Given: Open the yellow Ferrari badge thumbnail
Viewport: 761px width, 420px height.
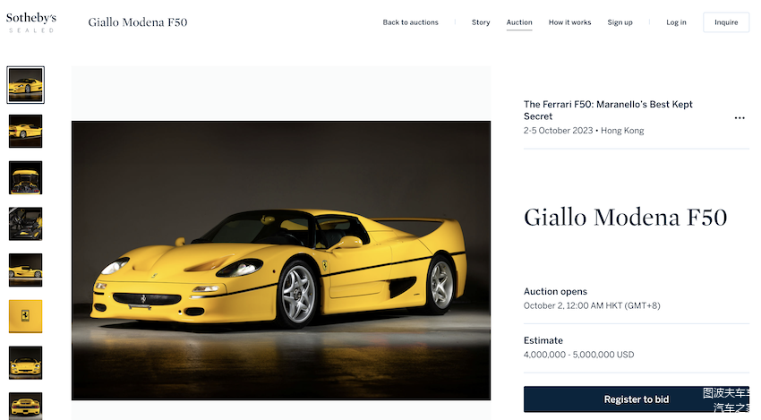Looking at the screenshot, I should [25, 316].
